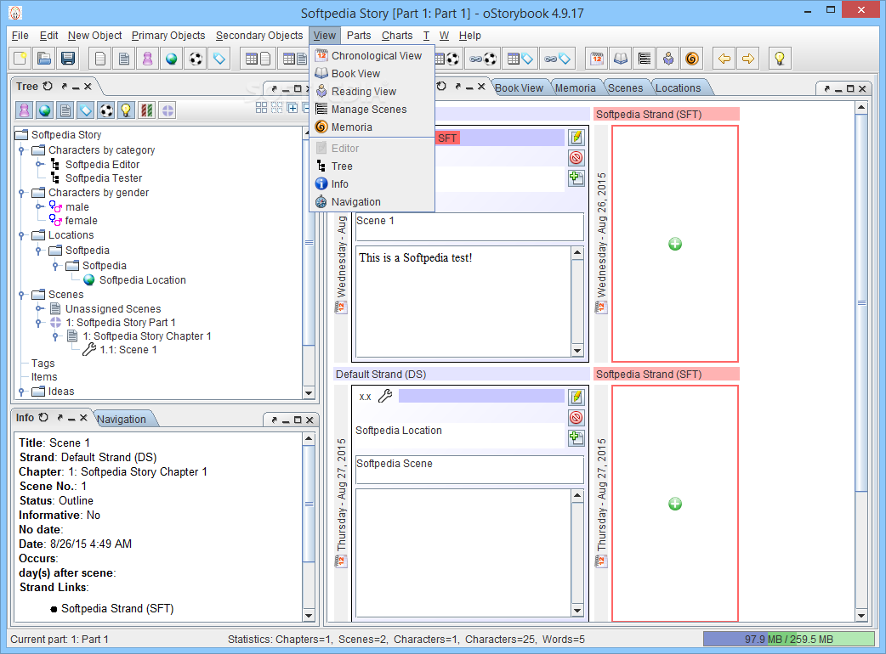Go to the next part with the right arrow
The width and height of the screenshot is (886, 654).
(x=748, y=58)
